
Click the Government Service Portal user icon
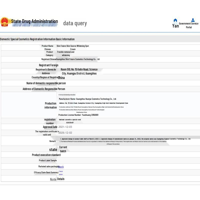[x=193, y=20]
